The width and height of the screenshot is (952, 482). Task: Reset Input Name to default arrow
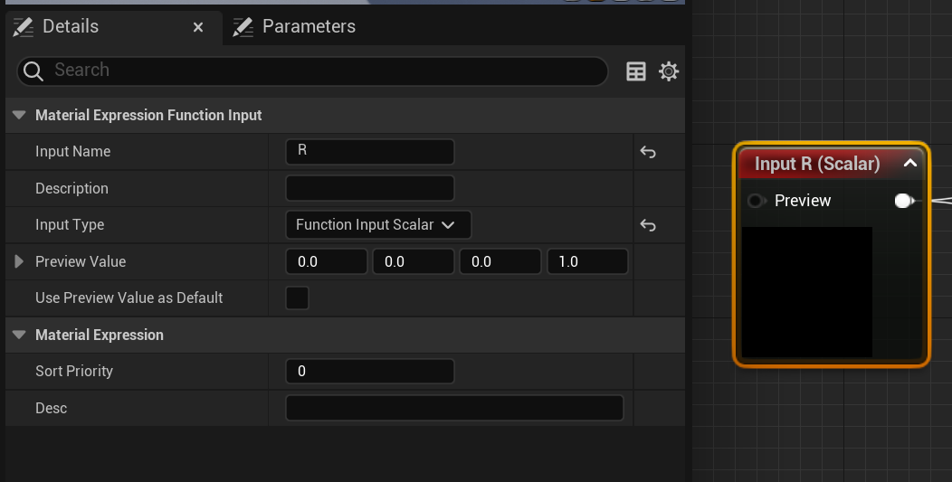tap(648, 152)
